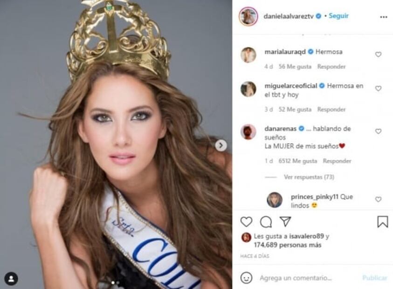Like marialauraqd's Hermosa comment
The image size is (393, 289).
(378, 55)
